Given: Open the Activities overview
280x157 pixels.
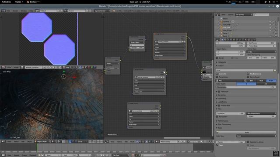Looking at the screenshot, I should coord(6,2).
